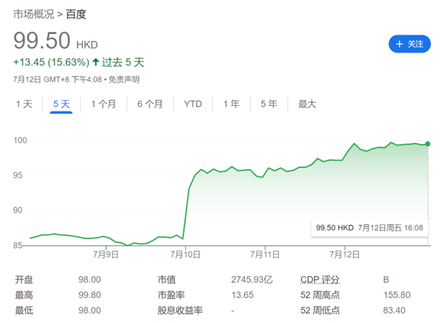
Task: Select the 最大 range tab
Action: click(307, 104)
